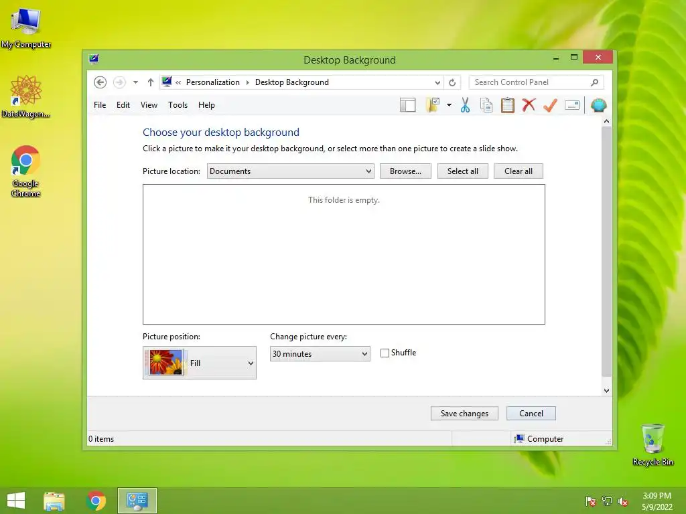Click the window title bar icon
The width and height of the screenshot is (686, 514).
(x=94, y=60)
